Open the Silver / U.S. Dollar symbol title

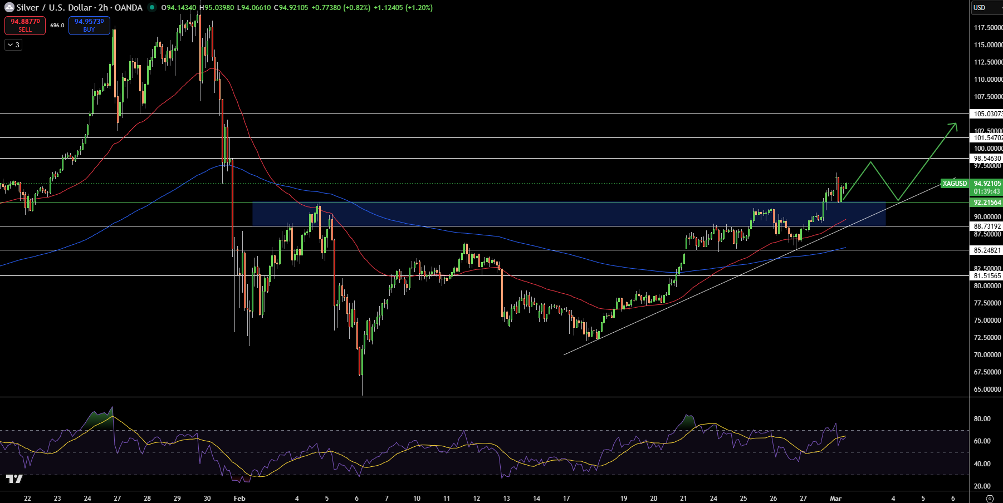pyautogui.click(x=80, y=8)
